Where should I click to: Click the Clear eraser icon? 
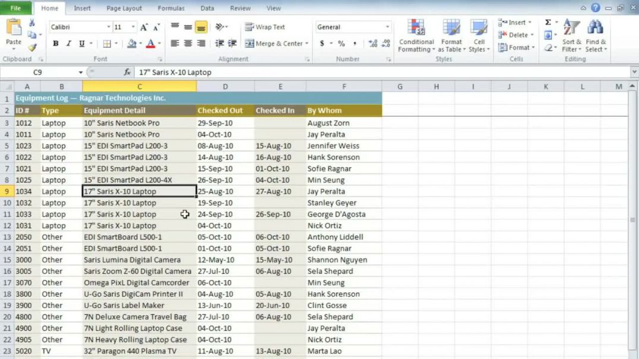549,48
